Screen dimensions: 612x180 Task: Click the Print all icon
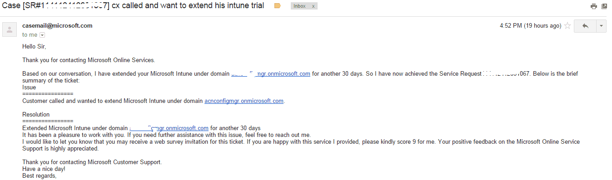593,6
